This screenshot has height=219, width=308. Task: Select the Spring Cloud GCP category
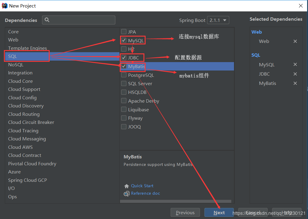[62, 180]
